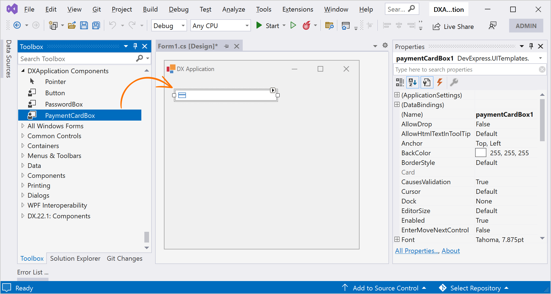Click the BackColor white color swatch
This screenshot has width=551, height=294.
click(480, 153)
